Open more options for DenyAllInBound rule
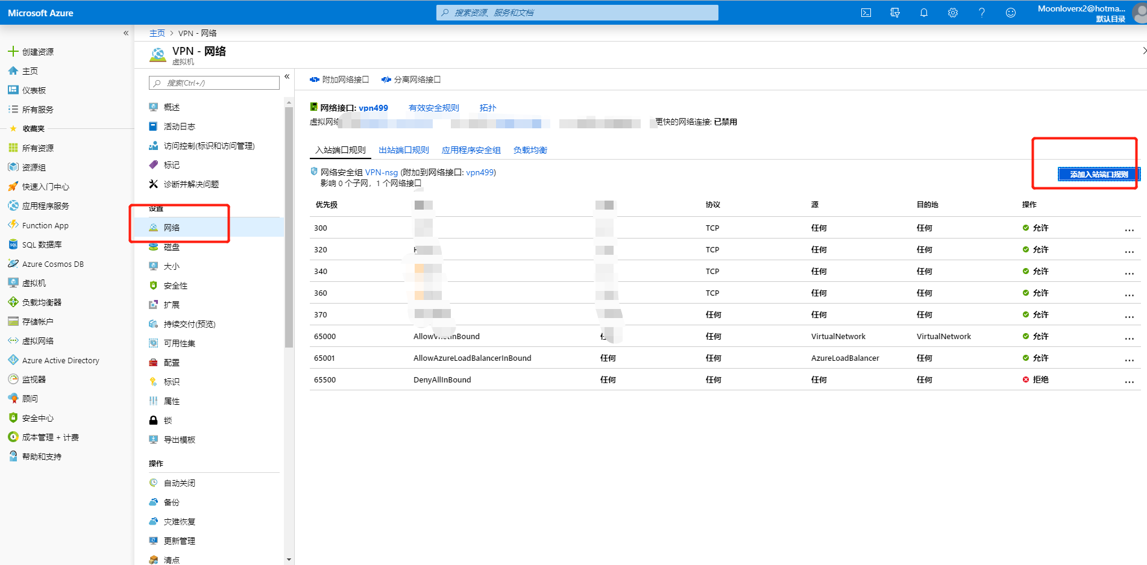Screen dimensions: 1147x565 [x=1129, y=381]
